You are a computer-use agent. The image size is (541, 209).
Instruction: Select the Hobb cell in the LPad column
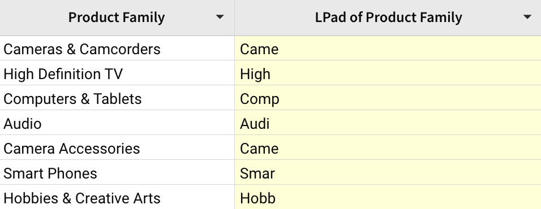[388, 197]
